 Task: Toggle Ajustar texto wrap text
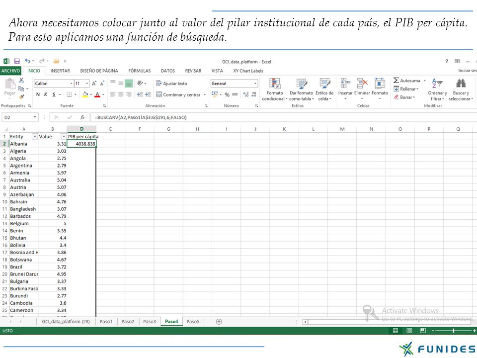[171, 84]
